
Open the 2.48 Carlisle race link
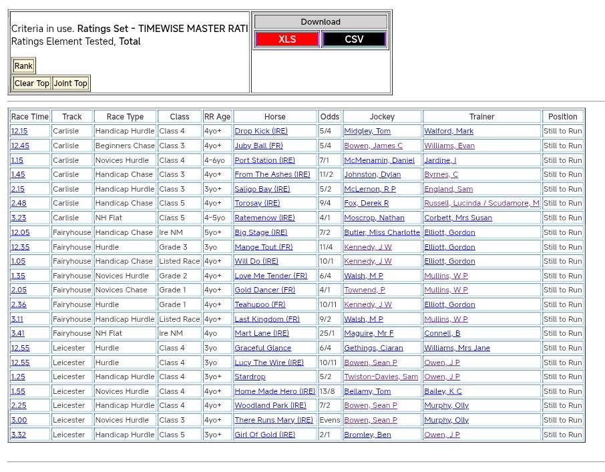pos(19,204)
